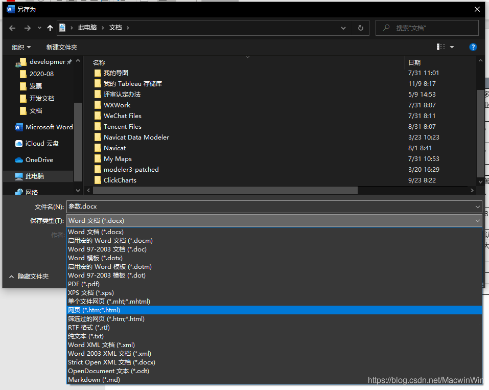Choose Word XML 文档 (*.xml) type
Screen dimensions: 489x390
(274, 345)
